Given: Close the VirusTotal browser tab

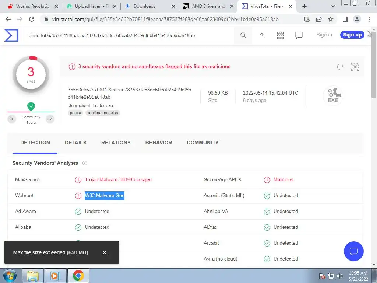Looking at the screenshot, I should (x=290, y=6).
